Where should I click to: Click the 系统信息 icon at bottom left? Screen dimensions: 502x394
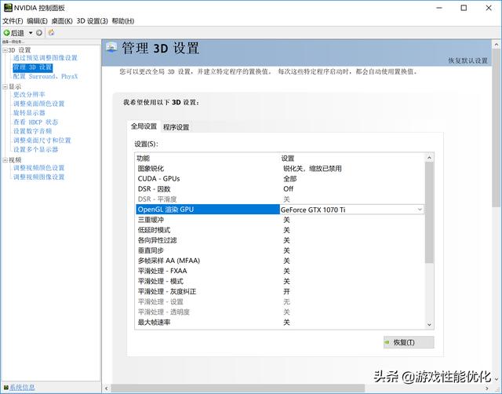(x=6, y=387)
